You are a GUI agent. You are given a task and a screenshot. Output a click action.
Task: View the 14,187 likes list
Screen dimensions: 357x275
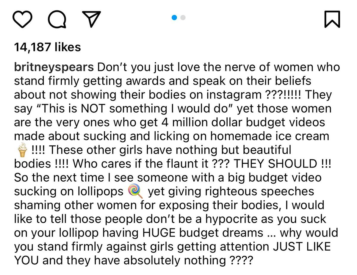pos(47,47)
